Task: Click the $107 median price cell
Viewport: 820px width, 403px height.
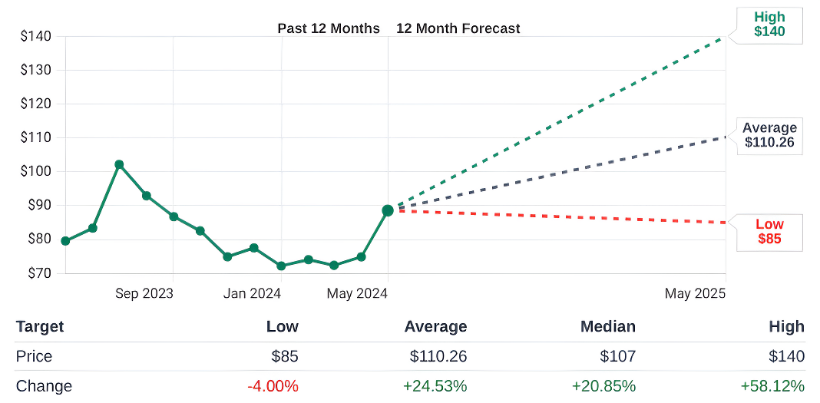Action: [x=617, y=356]
